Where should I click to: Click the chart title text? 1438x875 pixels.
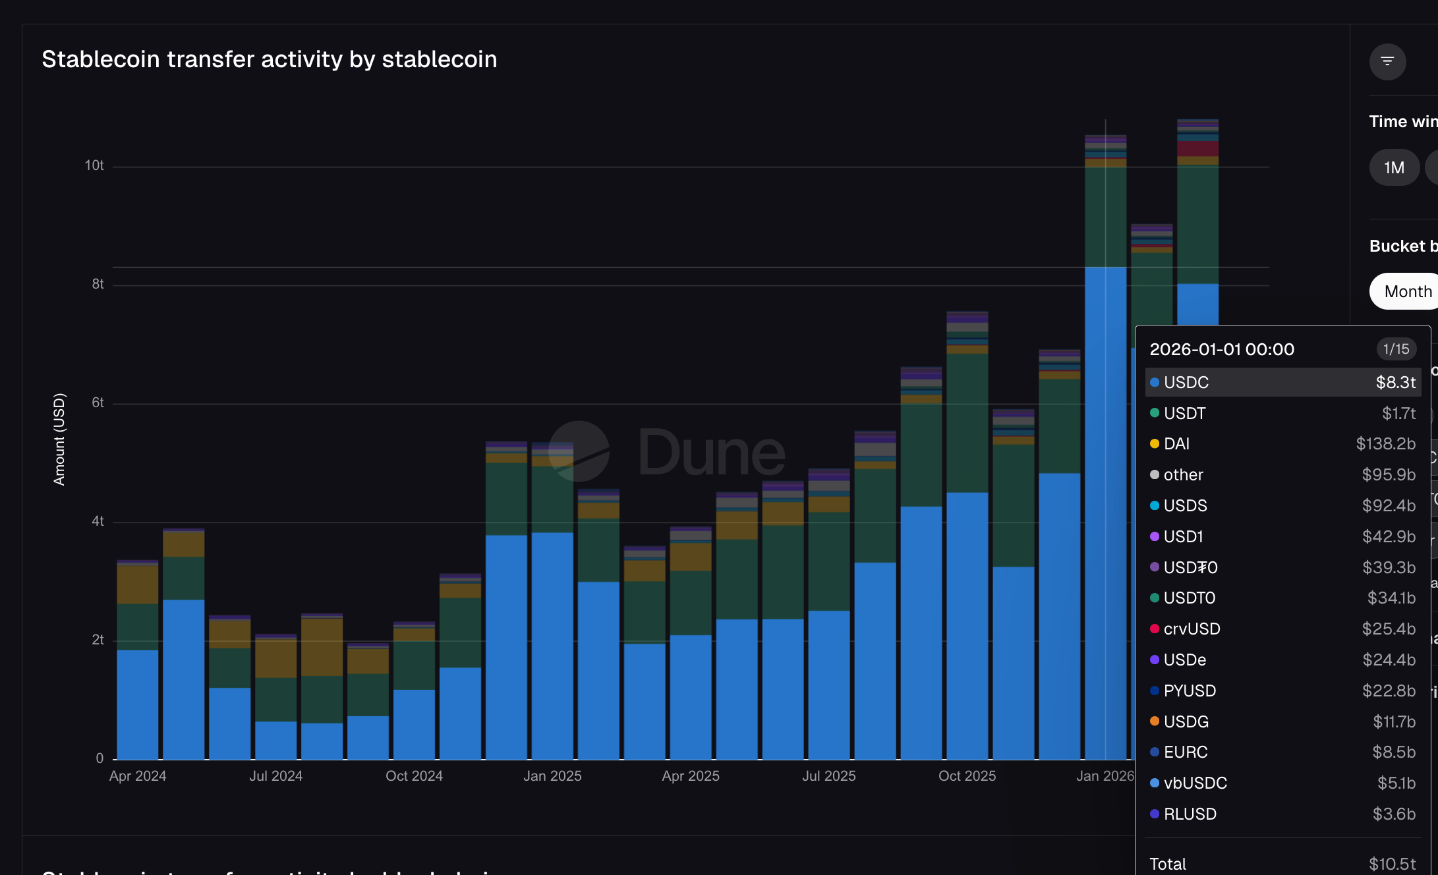(269, 59)
